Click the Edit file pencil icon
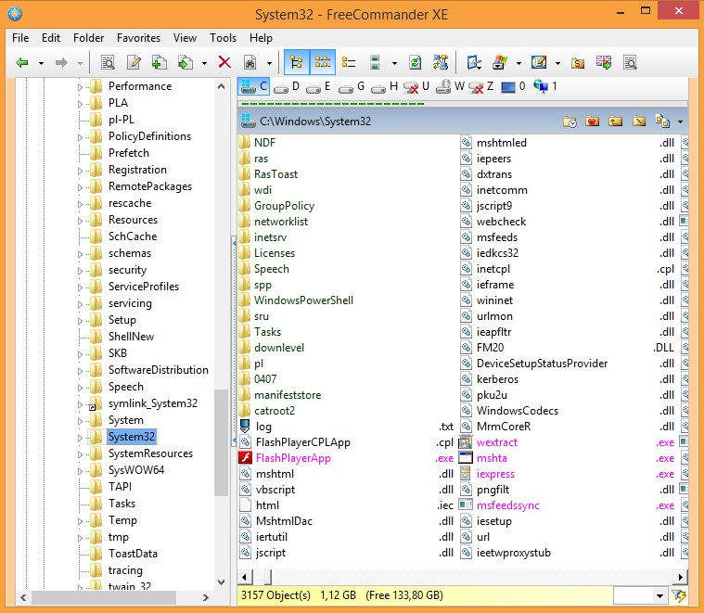 point(134,63)
